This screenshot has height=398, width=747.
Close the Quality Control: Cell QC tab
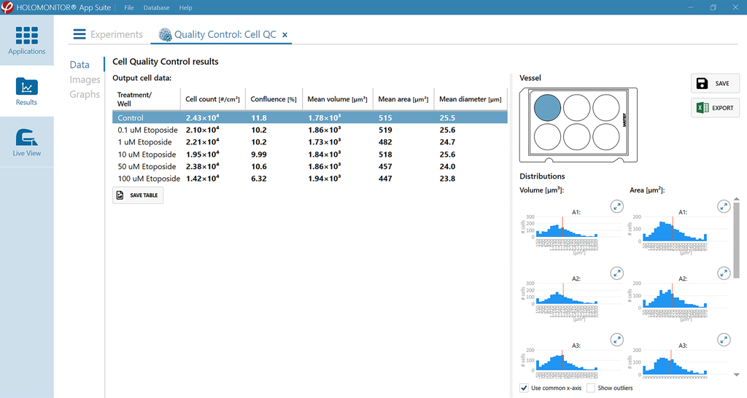(285, 35)
